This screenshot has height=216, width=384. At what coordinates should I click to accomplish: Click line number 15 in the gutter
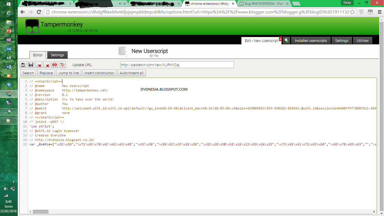[x=25, y=144]
